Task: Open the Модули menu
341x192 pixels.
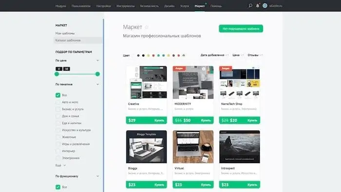Action: click(x=61, y=6)
